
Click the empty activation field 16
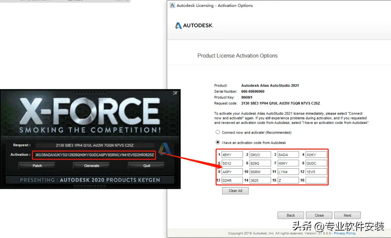(316, 180)
